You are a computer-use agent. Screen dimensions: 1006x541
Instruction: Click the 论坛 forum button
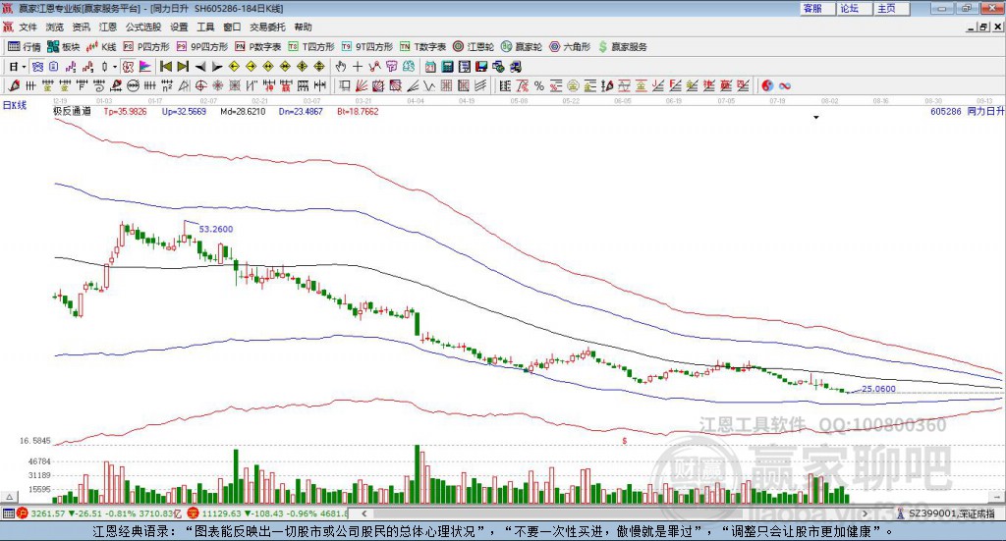pos(855,8)
